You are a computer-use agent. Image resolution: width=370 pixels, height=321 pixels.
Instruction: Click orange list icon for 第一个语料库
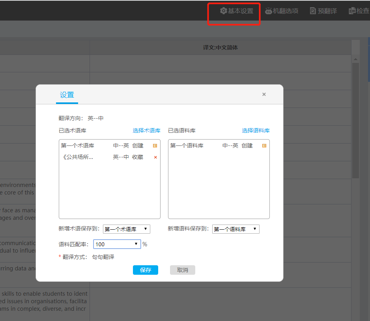pyautogui.click(x=264, y=146)
